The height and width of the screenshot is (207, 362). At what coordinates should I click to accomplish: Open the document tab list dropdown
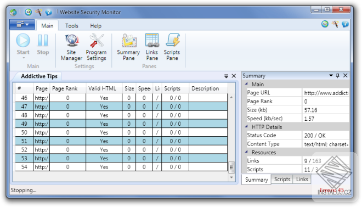tap(226, 76)
